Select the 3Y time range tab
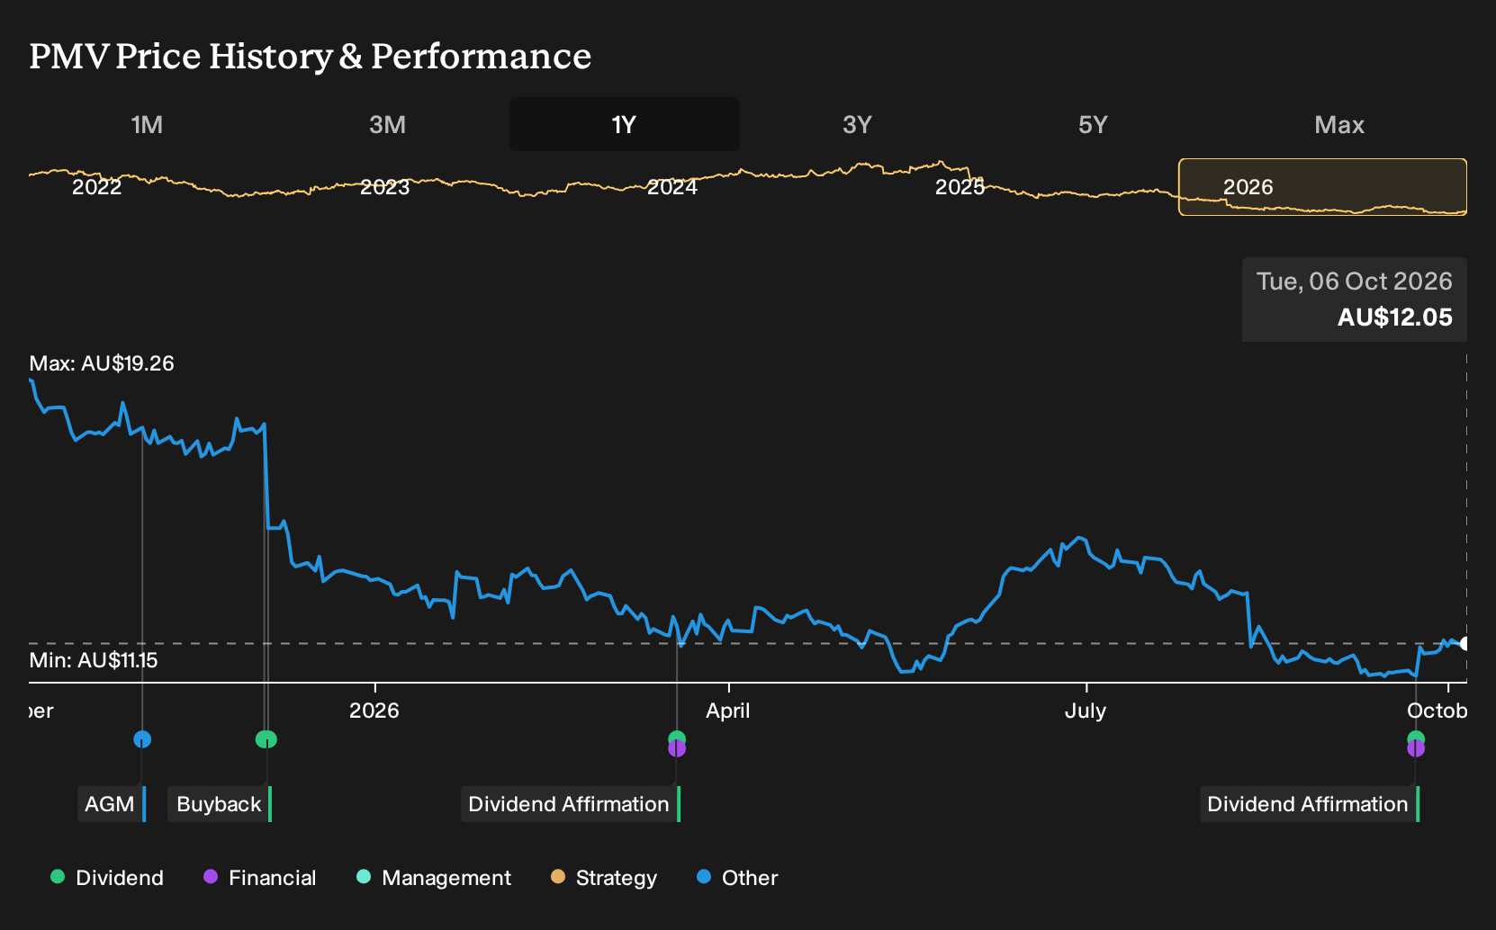1496x930 pixels. click(x=857, y=125)
